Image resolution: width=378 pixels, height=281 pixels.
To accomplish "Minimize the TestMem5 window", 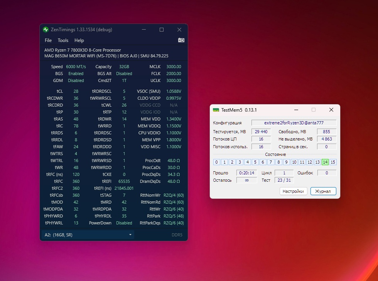I will coord(296,110).
